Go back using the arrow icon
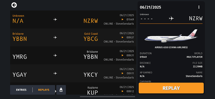The image size is (215, 99). point(14,5)
